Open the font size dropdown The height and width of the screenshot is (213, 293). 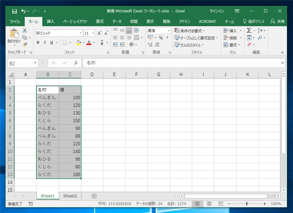(x=93, y=33)
